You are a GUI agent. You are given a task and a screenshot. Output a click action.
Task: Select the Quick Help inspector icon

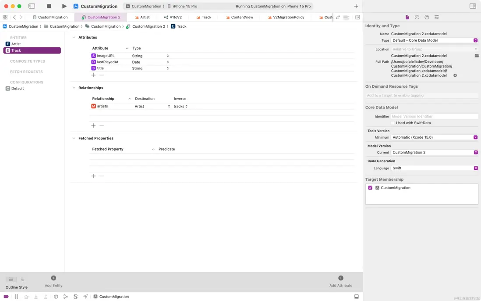coord(427,17)
